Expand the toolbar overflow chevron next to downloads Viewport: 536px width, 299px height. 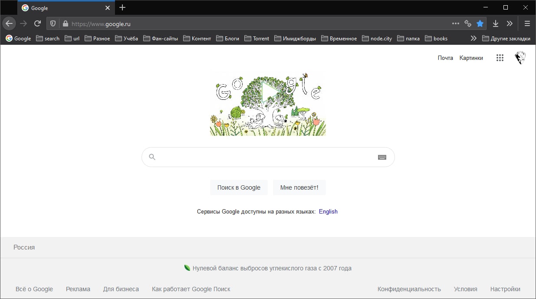tap(510, 23)
